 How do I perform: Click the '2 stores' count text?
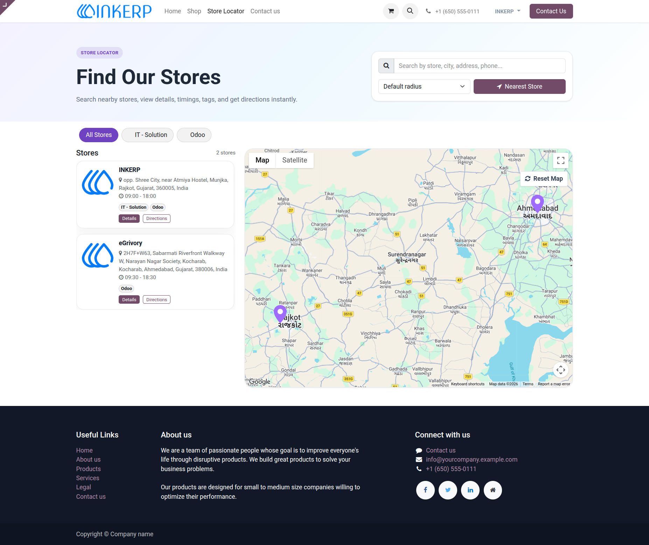(x=225, y=153)
